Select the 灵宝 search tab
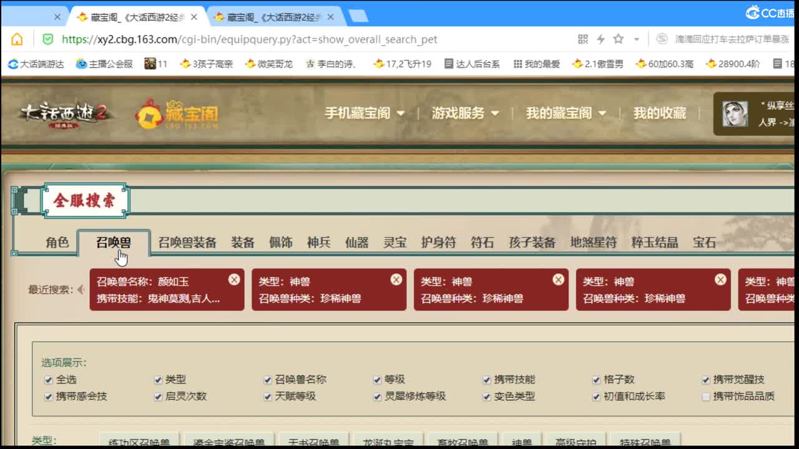 pos(395,243)
